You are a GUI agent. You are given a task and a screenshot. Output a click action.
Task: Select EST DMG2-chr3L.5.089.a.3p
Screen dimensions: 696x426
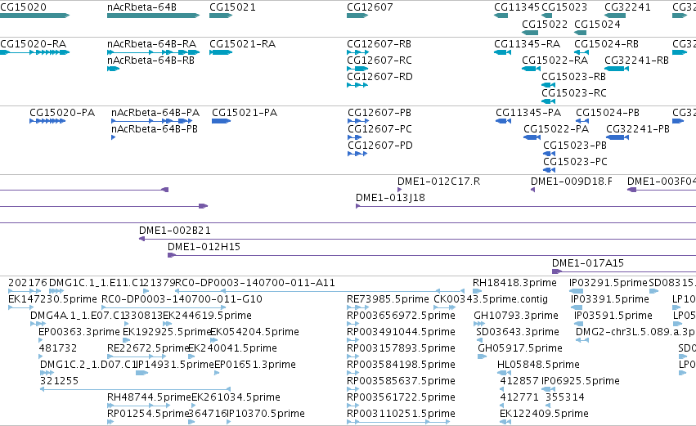pos(635,332)
